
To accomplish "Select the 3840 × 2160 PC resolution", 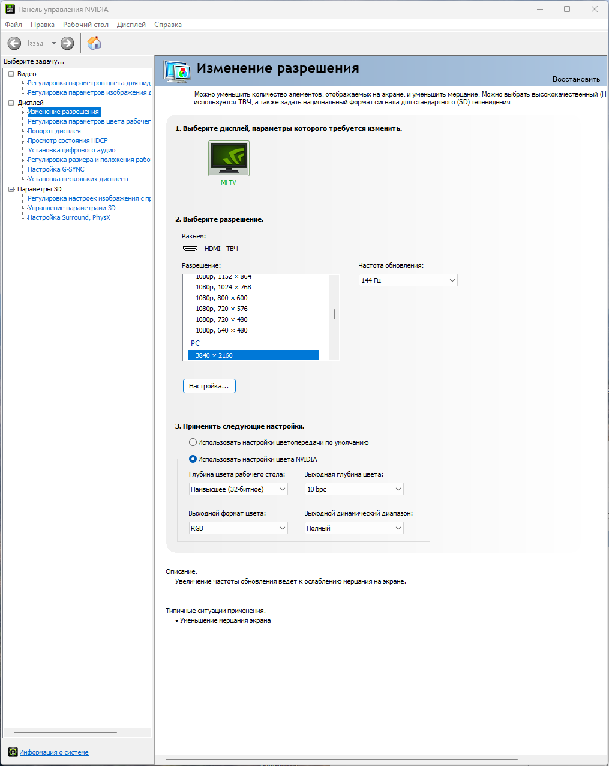I will pos(253,355).
